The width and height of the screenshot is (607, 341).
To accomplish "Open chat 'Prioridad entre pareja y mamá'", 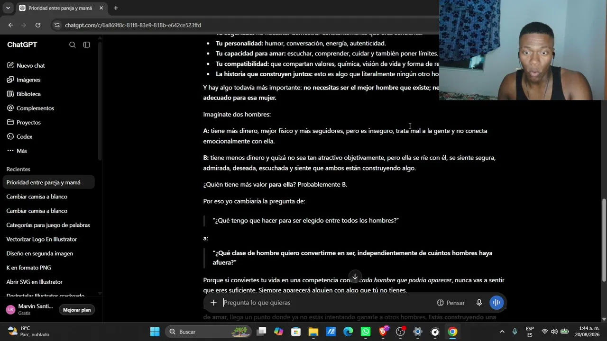I will 47,182.
